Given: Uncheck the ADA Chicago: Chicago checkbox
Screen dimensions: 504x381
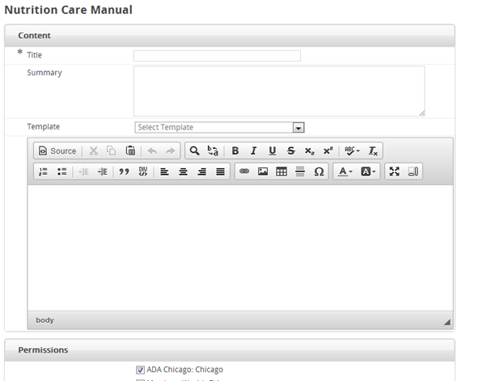Looking at the screenshot, I should [140, 370].
